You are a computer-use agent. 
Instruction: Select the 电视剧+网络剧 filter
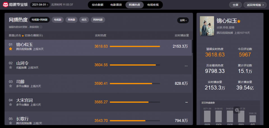pyautogui.click(x=40, y=20)
